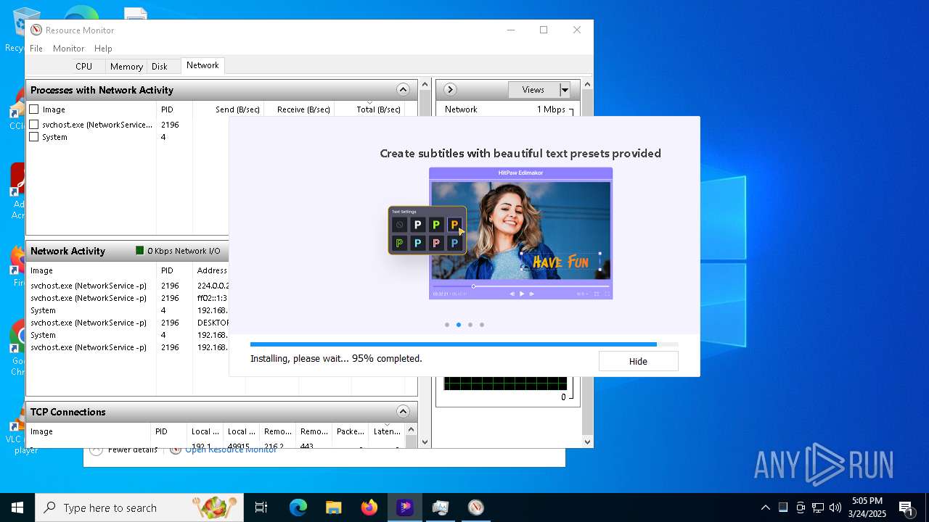Switch to the Memory tab
929x522 pixels.
pos(126,66)
